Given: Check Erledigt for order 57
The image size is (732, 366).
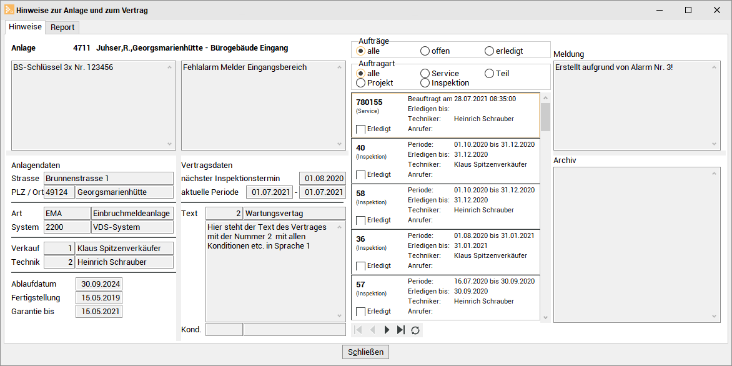Looking at the screenshot, I should click(360, 311).
